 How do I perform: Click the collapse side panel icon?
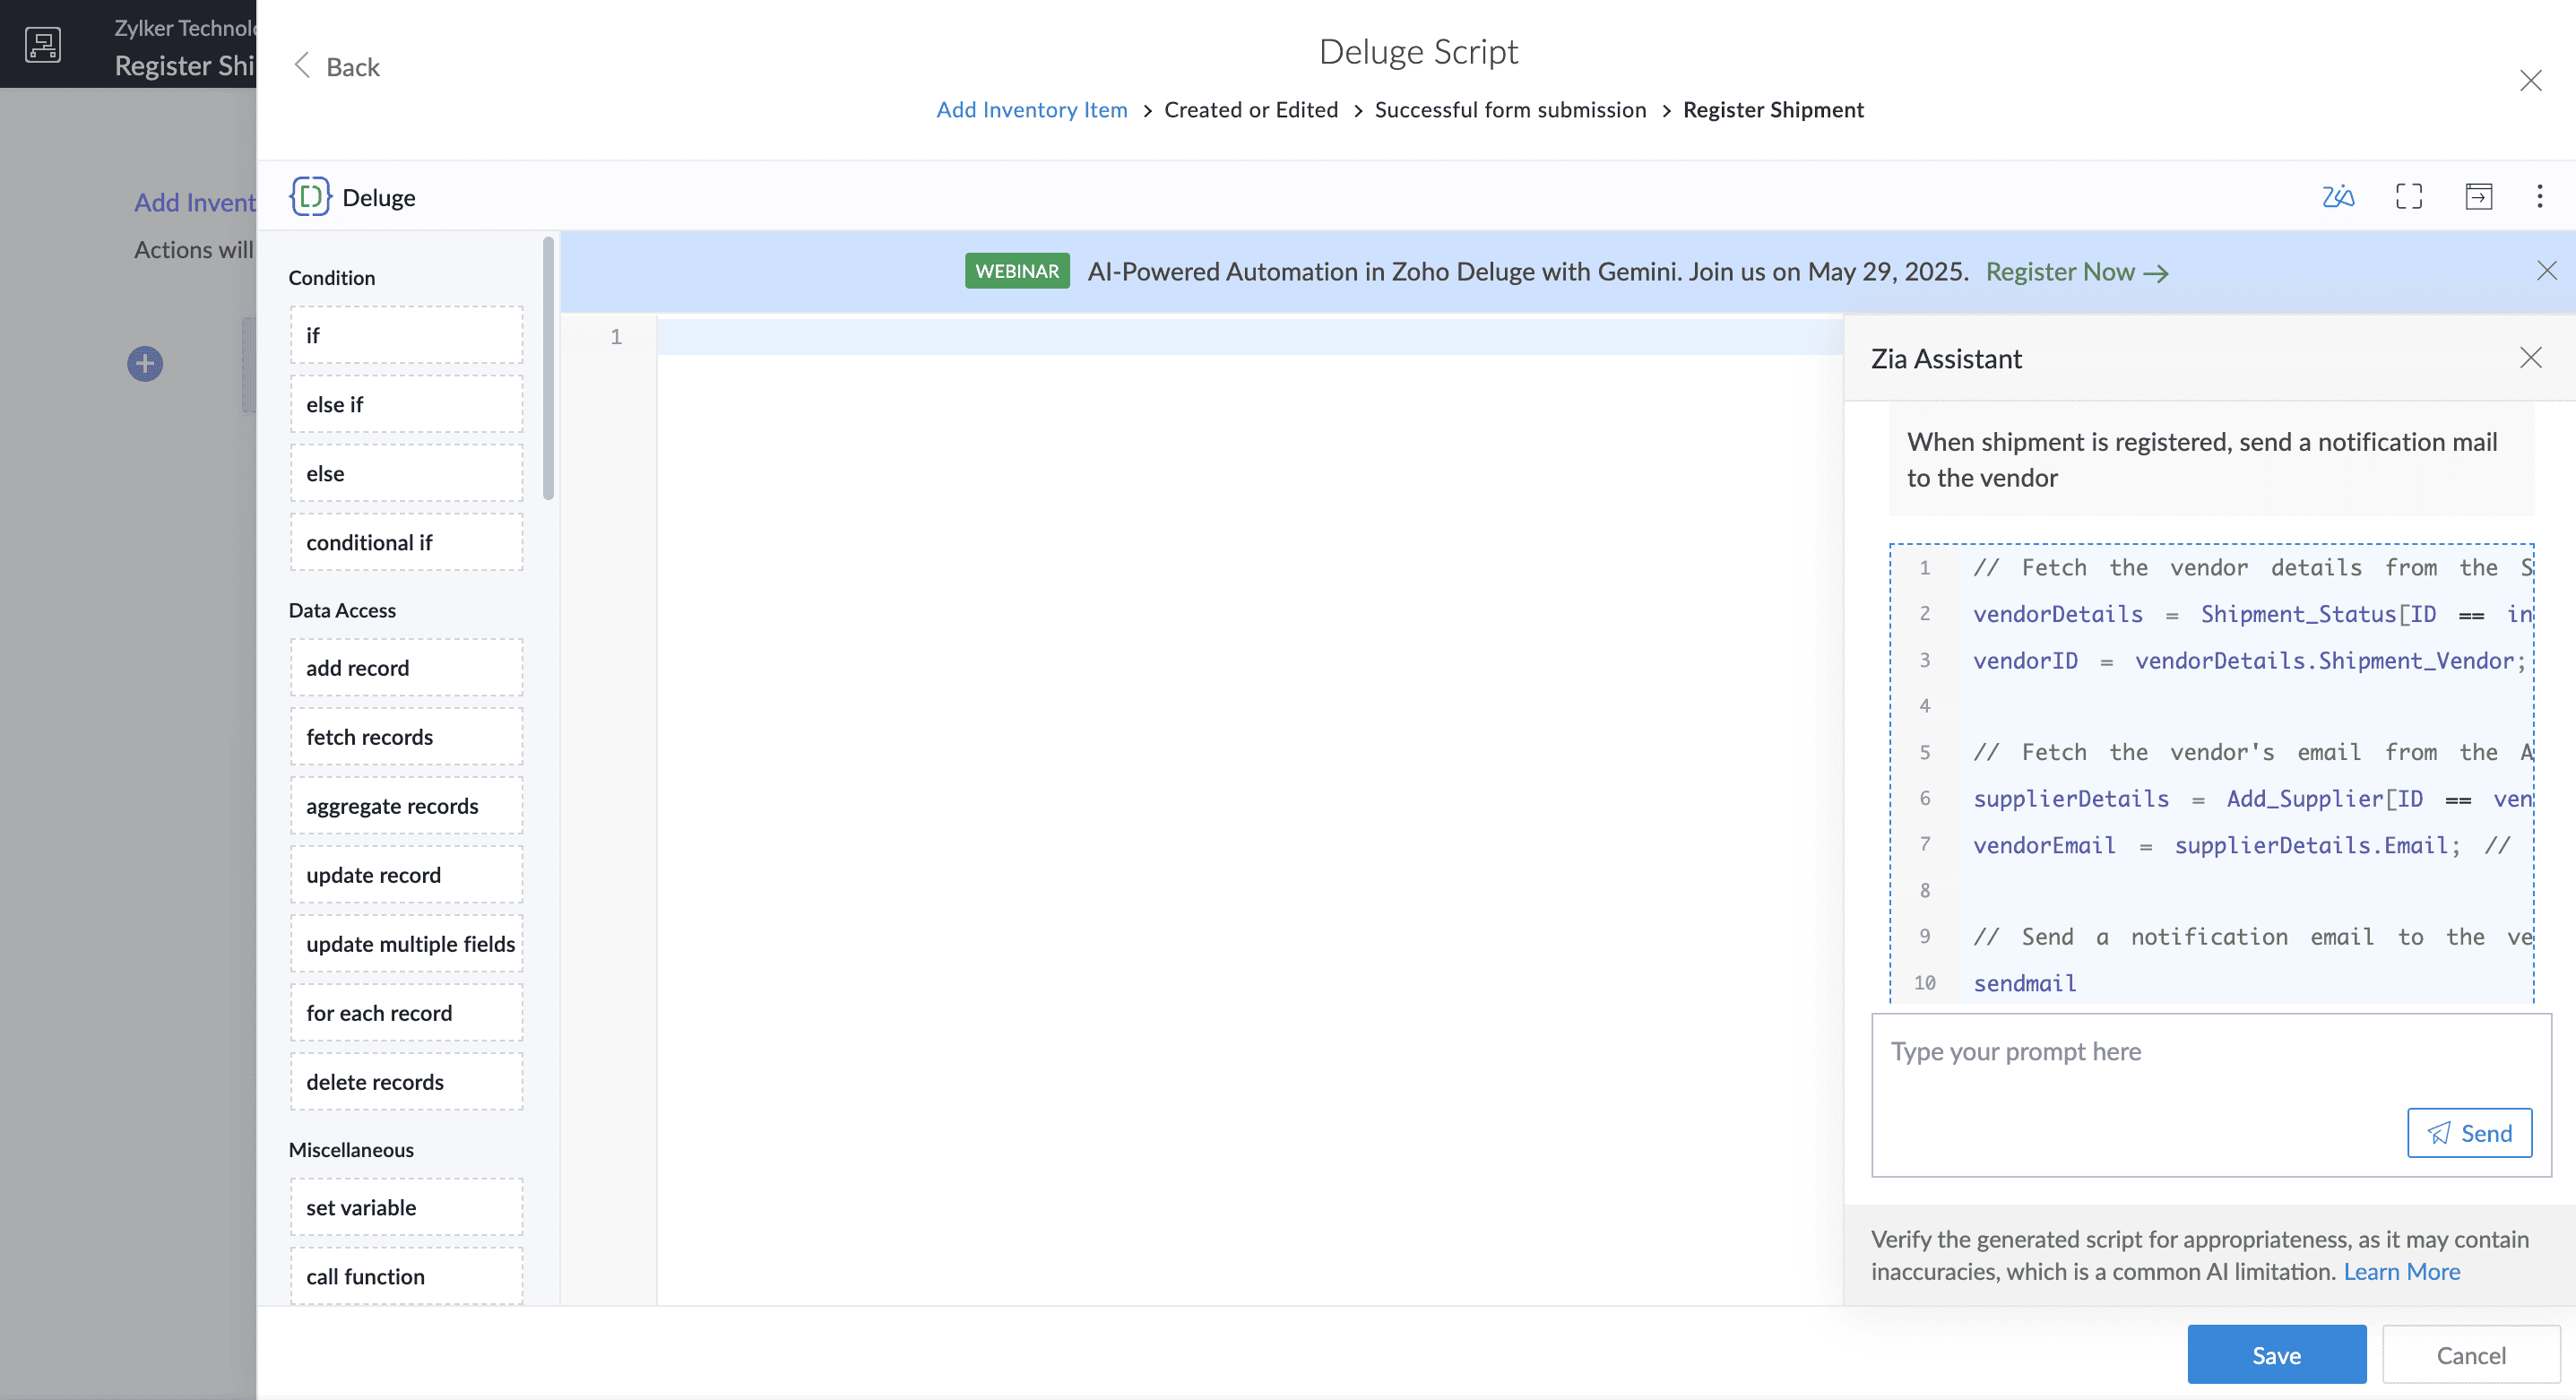click(x=2479, y=196)
